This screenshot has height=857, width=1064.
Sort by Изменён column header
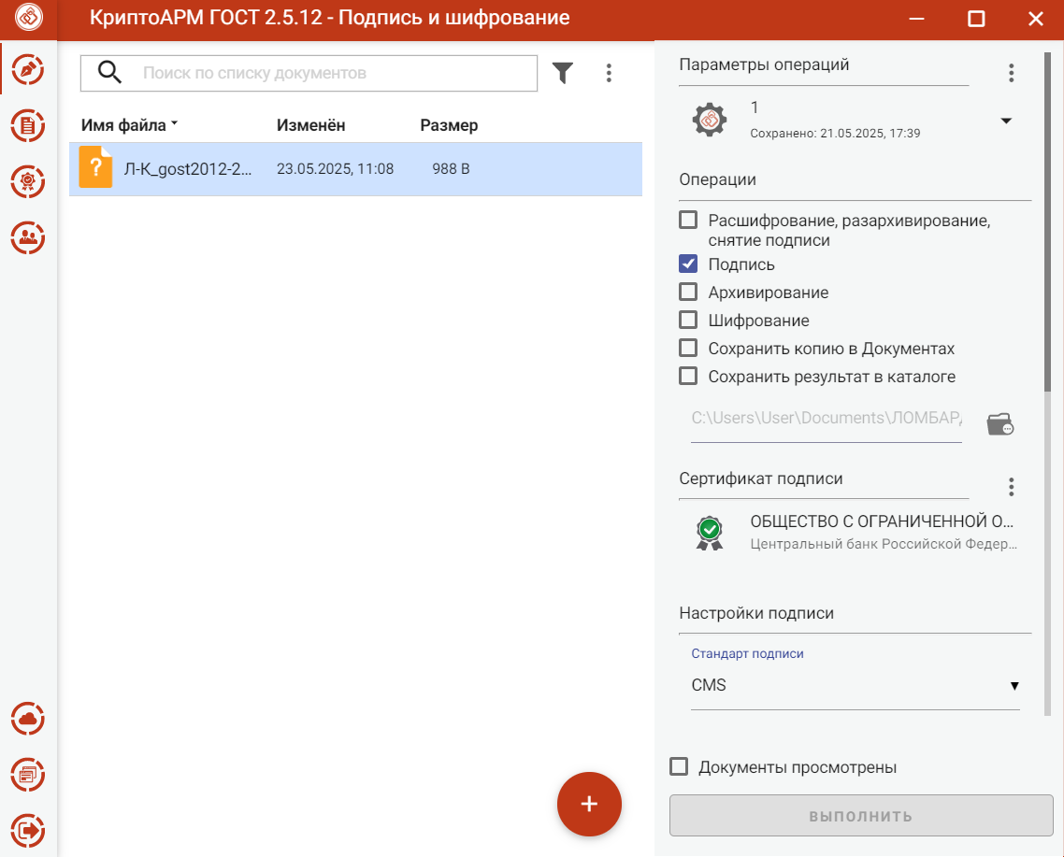click(x=310, y=125)
